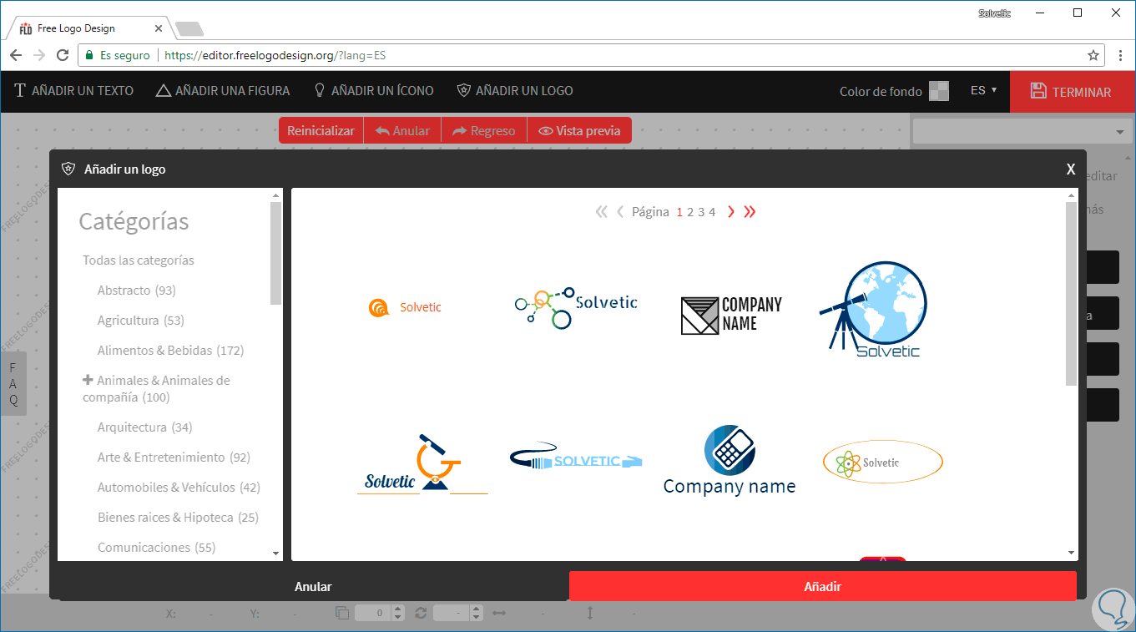The height and width of the screenshot is (632, 1136).
Task: Open the background color swatch
Action: (939, 91)
